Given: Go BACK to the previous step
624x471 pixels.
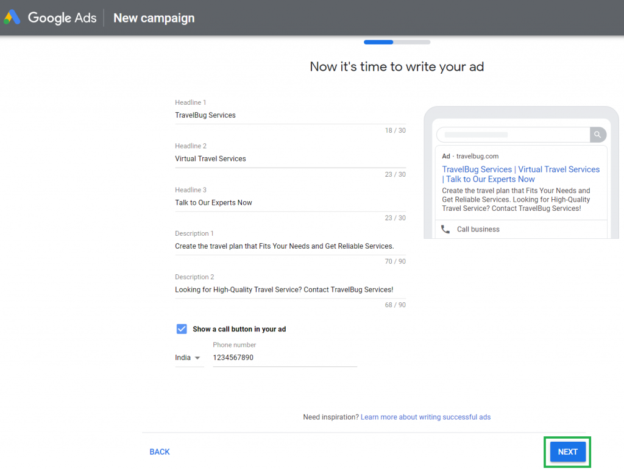Looking at the screenshot, I should [160, 452].
